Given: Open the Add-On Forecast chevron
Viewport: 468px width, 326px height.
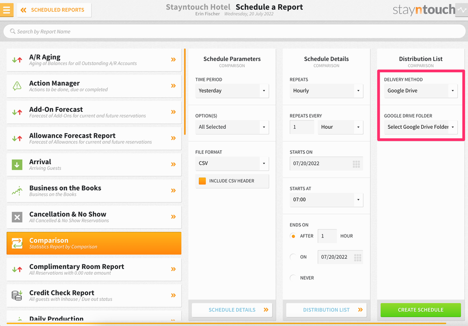Looking at the screenshot, I should point(173,112).
